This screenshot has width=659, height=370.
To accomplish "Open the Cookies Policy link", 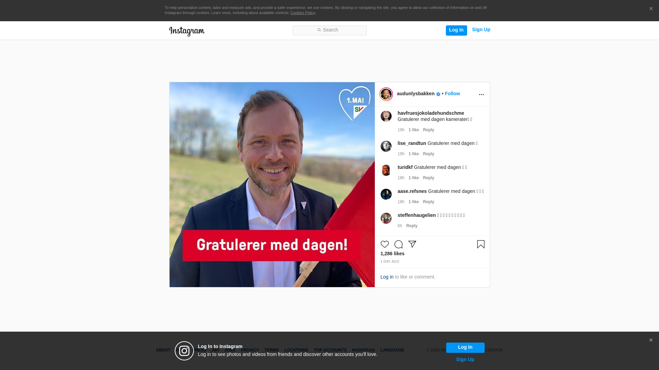I will (x=302, y=13).
